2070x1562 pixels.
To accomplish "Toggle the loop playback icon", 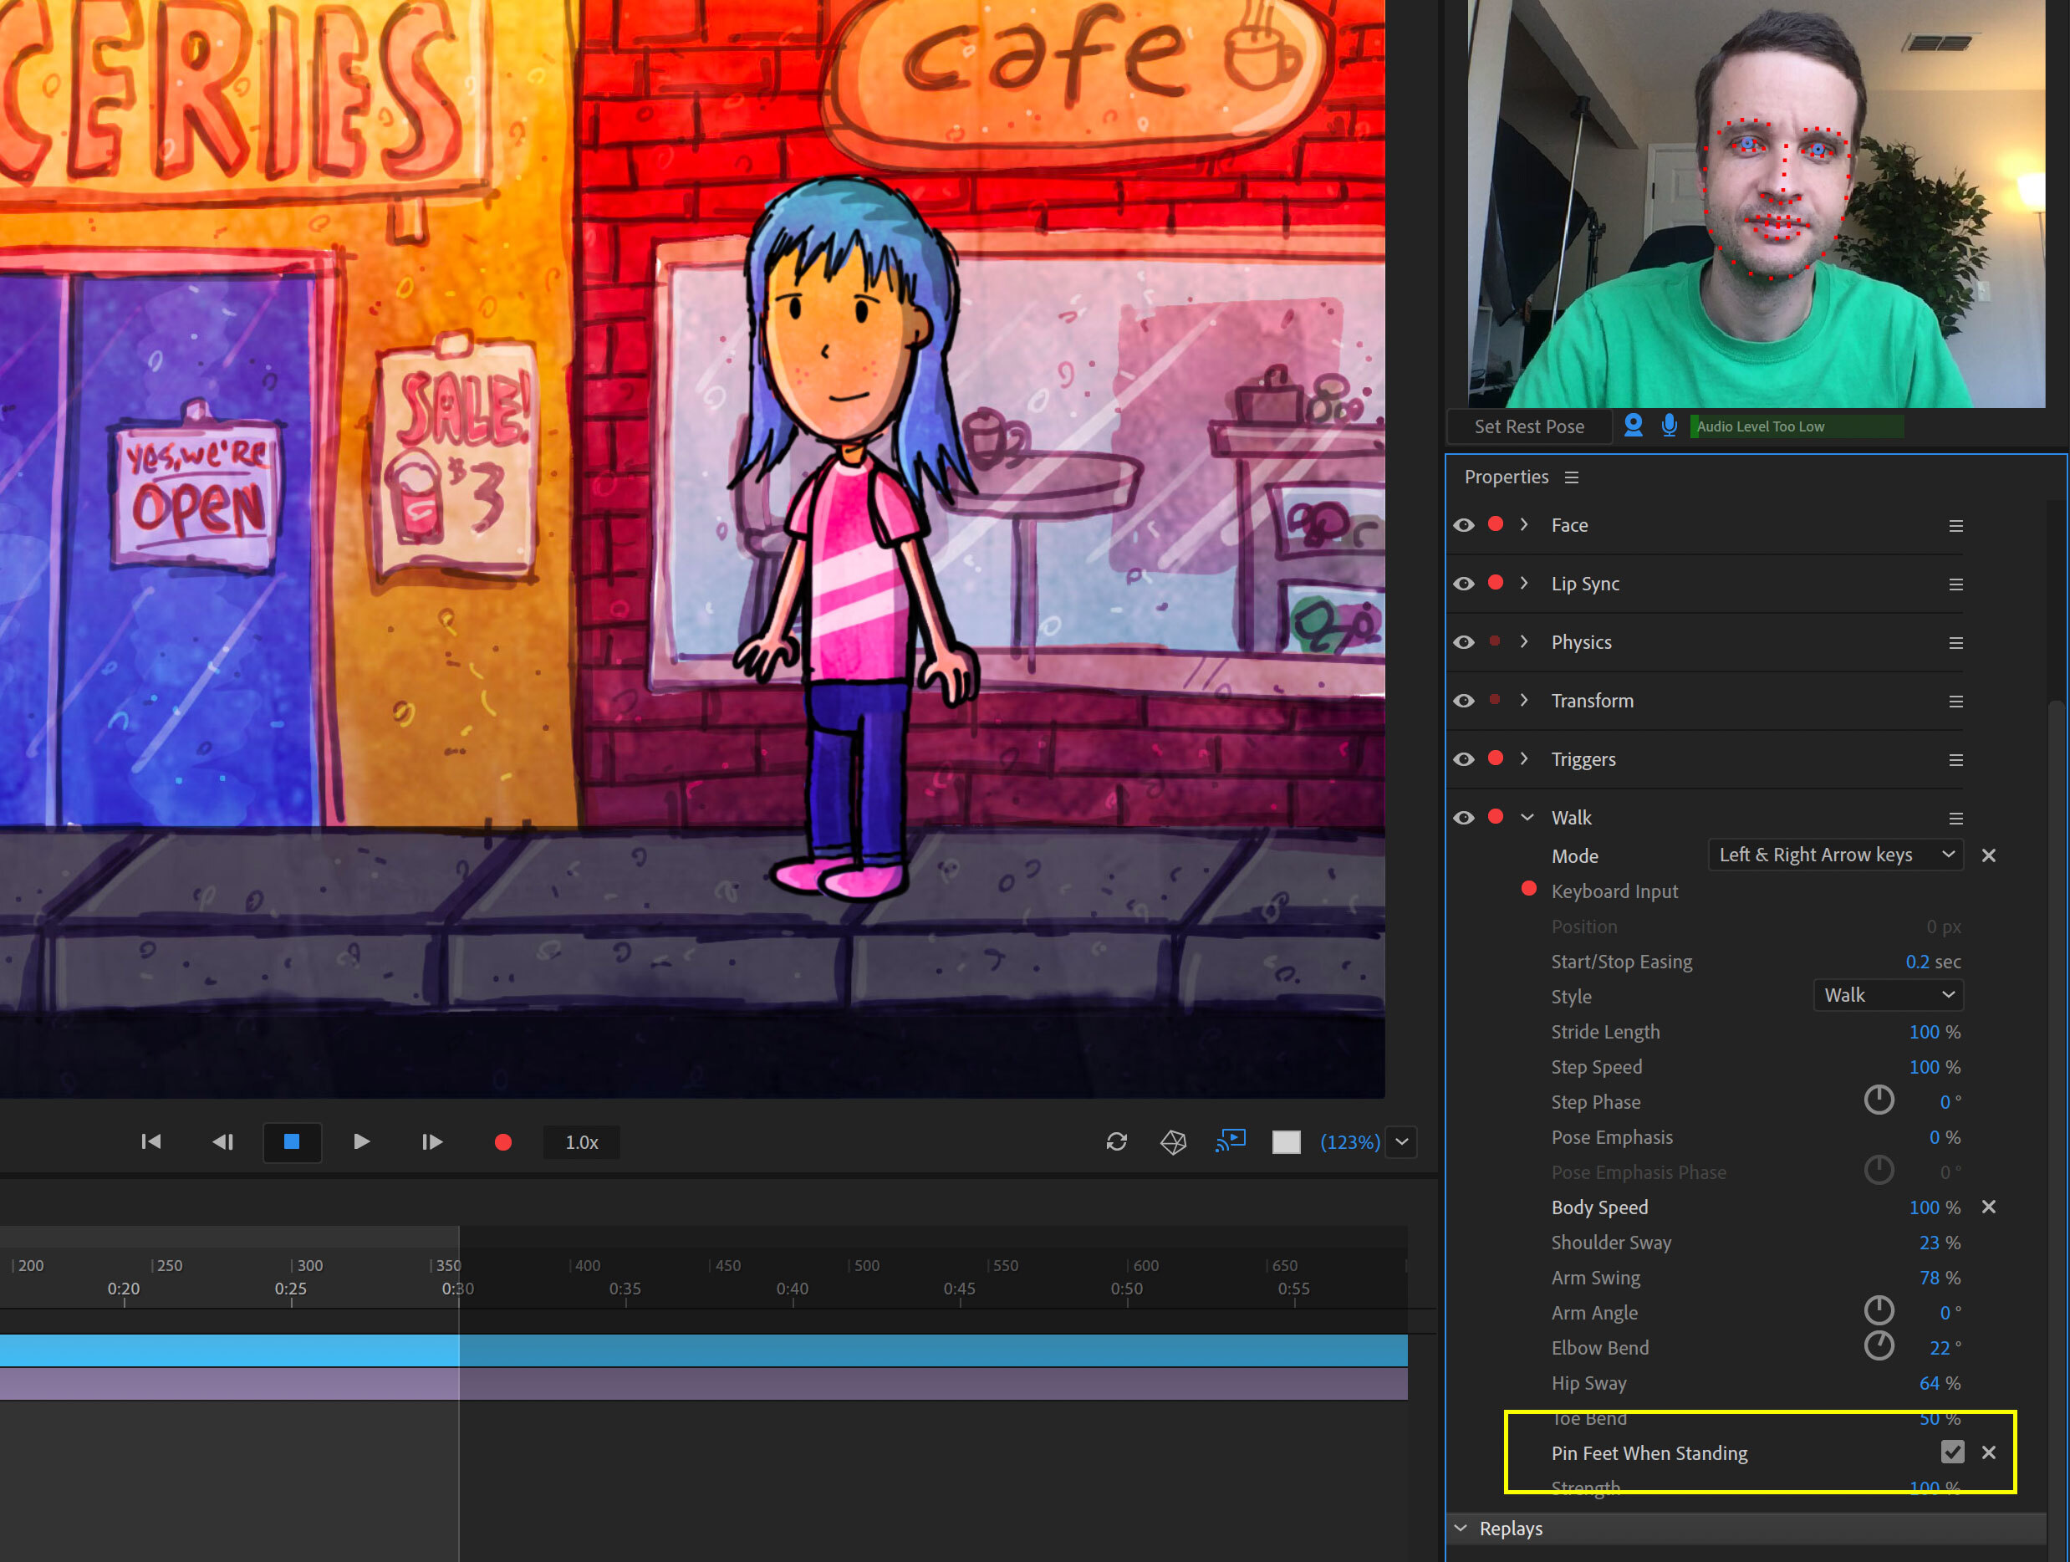I will pyautogui.click(x=1118, y=1141).
